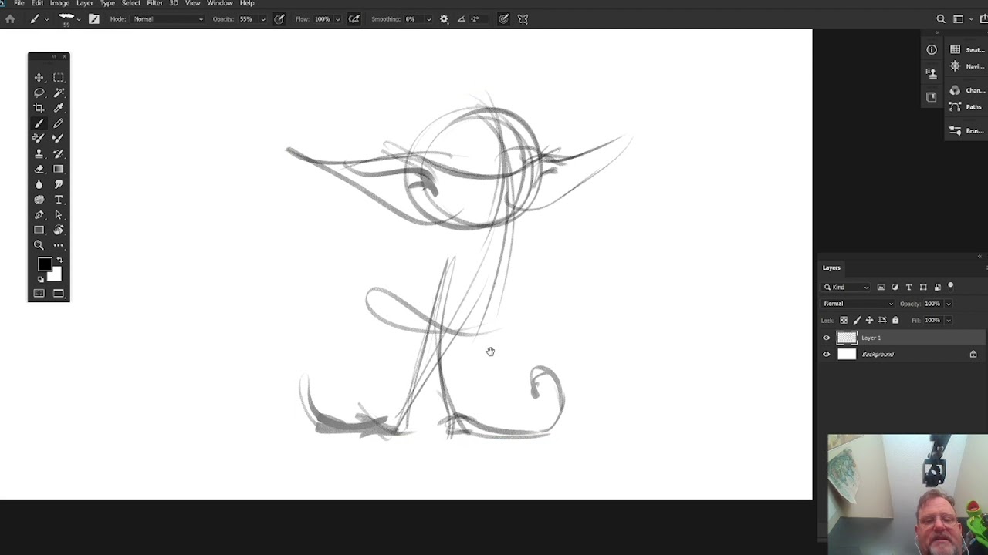This screenshot has width=988, height=555.
Task: Select the Gradient tool
Action: click(59, 169)
